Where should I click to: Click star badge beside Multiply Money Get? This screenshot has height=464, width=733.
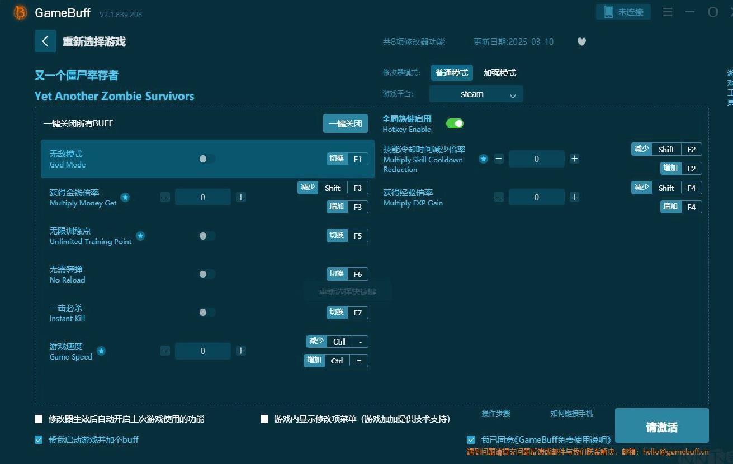125,197
